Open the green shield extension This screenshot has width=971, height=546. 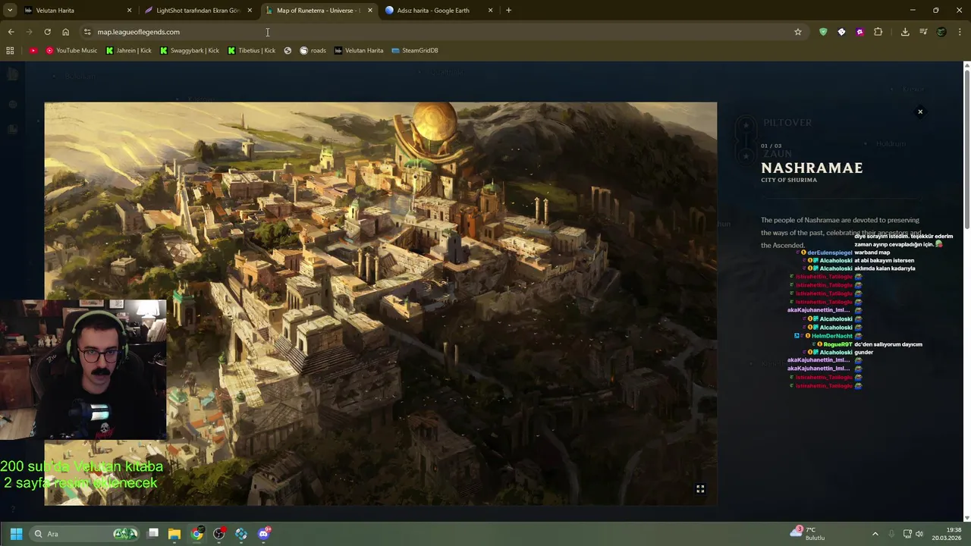823,32
